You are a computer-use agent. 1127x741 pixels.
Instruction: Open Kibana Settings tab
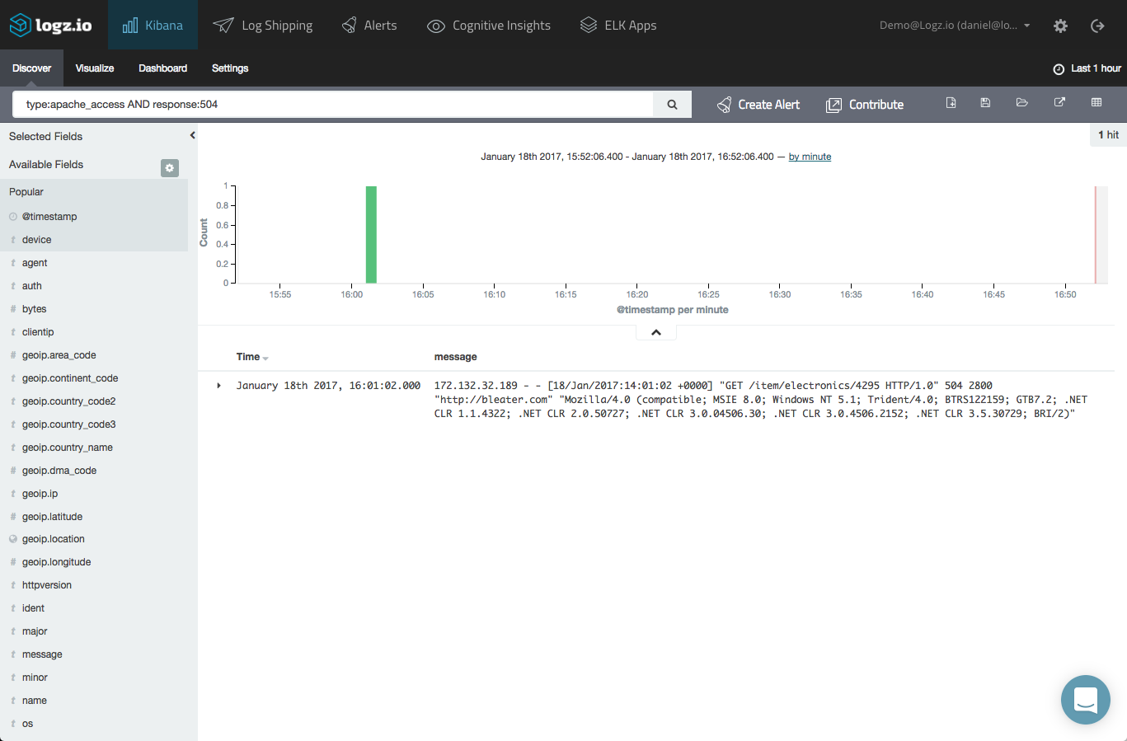click(230, 68)
